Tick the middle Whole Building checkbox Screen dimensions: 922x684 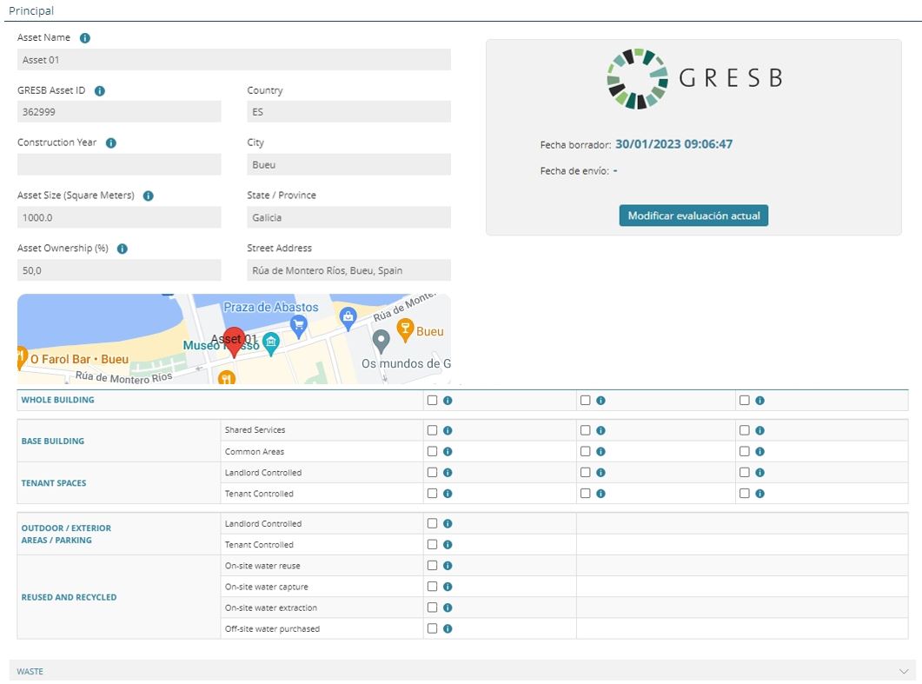tap(585, 400)
